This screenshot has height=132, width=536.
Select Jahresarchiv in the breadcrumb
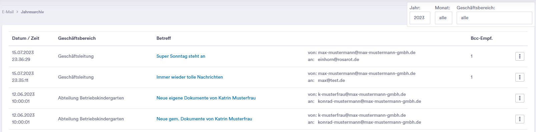pyautogui.click(x=32, y=12)
